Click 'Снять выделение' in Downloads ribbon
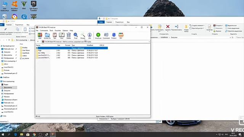Image resolution: width=244 pixels, height=137 pixels. point(232,28)
